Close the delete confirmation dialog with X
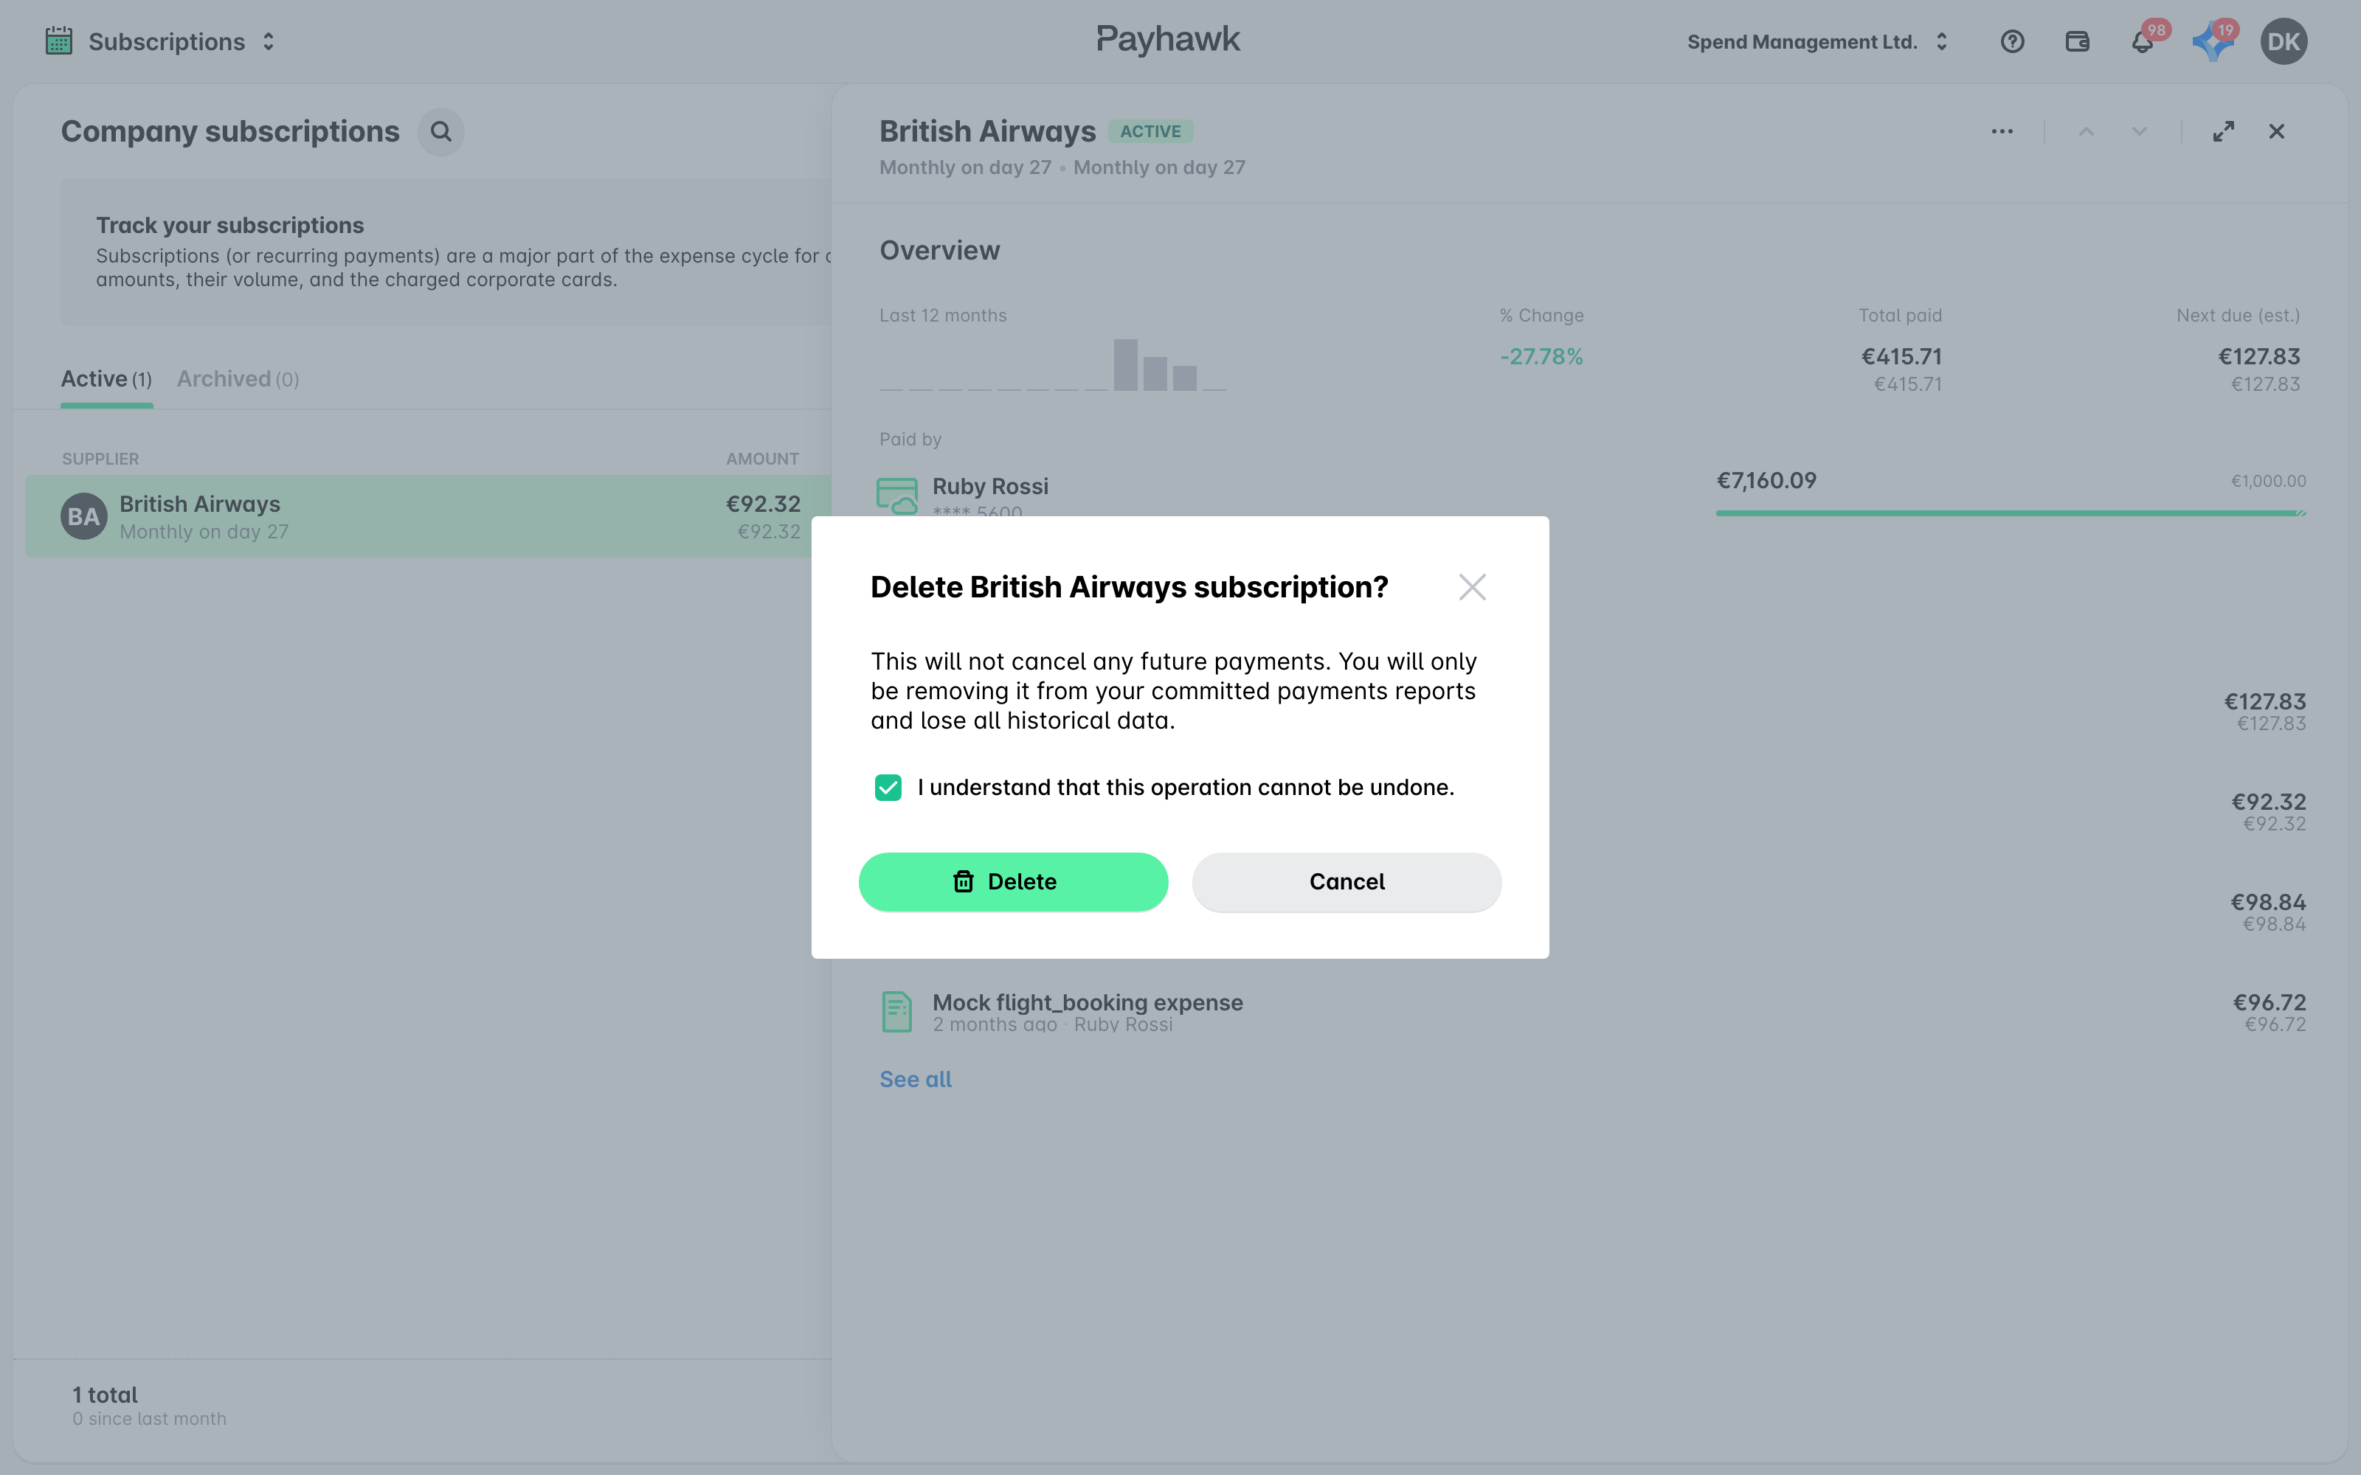2361x1475 pixels. click(1472, 587)
